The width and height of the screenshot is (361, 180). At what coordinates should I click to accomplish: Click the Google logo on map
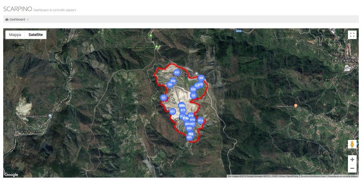point(11,175)
